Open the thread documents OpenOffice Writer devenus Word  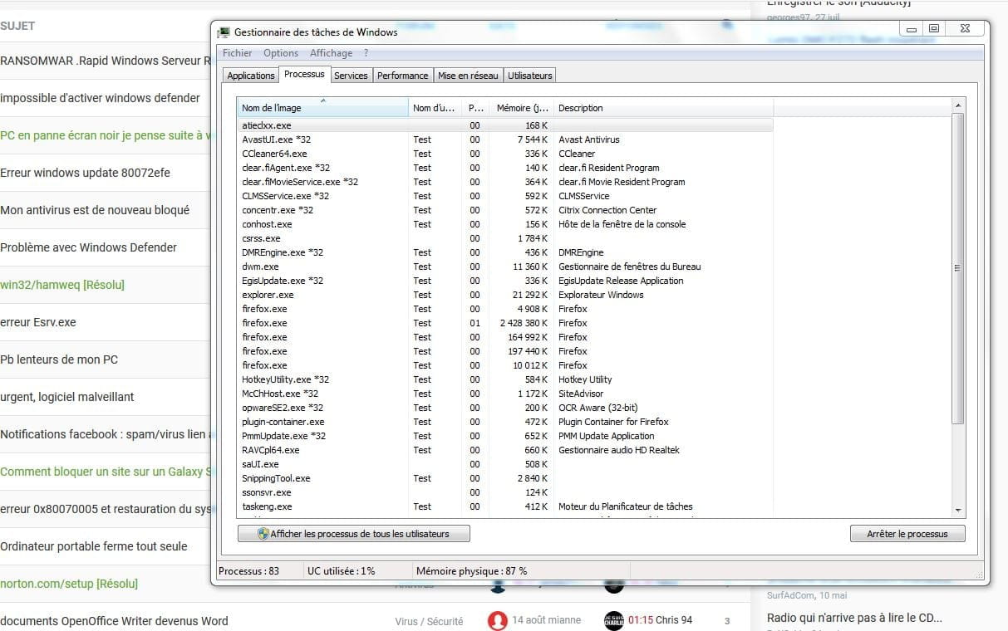(x=114, y=621)
